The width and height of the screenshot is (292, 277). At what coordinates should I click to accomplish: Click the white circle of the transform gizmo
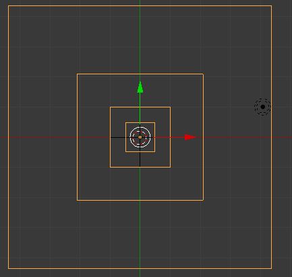(x=140, y=137)
